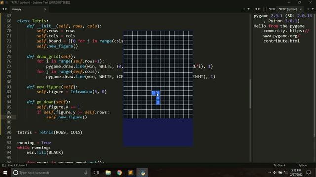Open battery status icon in tray
The height and width of the screenshot is (177, 316).
(280, 173)
